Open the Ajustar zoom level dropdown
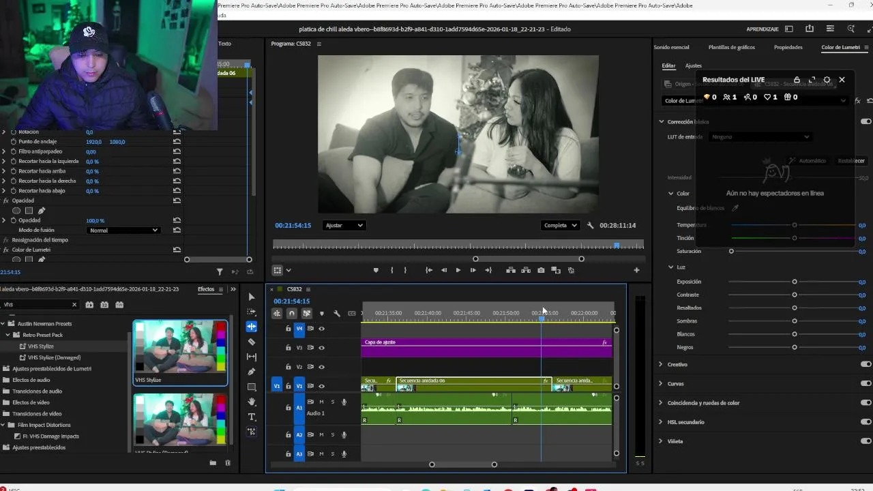The height and width of the screenshot is (491, 873). pyautogui.click(x=344, y=225)
